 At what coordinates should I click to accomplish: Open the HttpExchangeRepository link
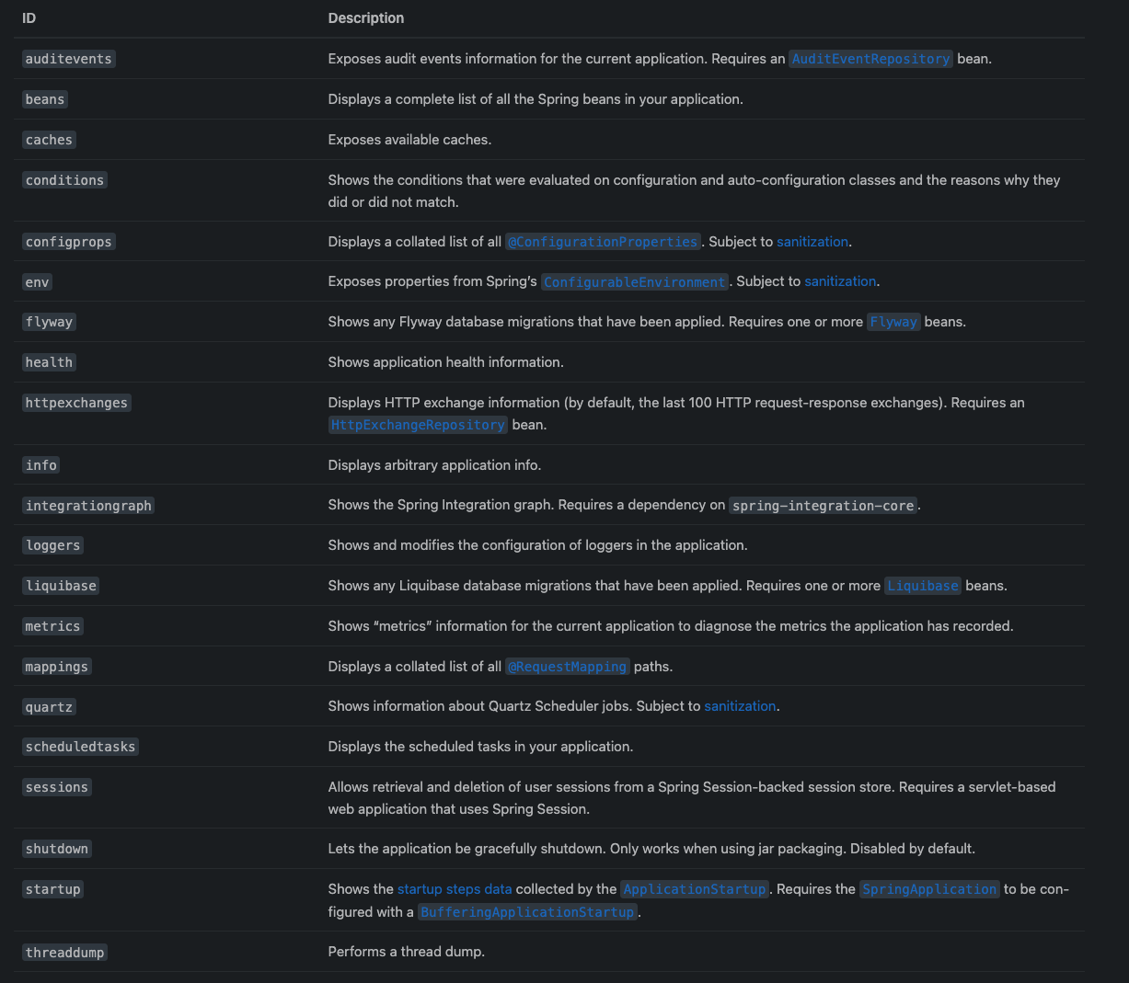pyautogui.click(x=418, y=425)
